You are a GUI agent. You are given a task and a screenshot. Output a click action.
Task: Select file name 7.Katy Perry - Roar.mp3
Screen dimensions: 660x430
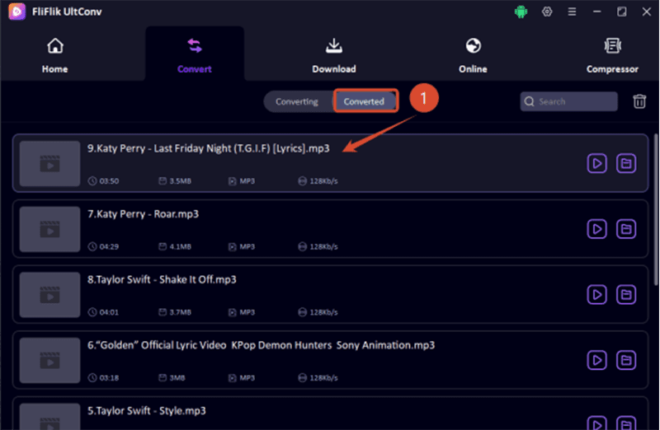(143, 214)
